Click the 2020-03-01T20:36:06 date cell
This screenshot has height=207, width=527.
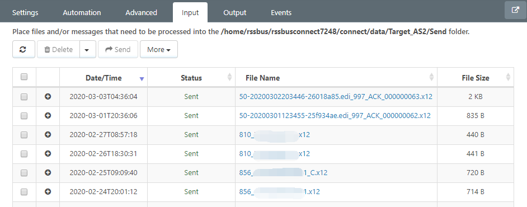point(103,116)
